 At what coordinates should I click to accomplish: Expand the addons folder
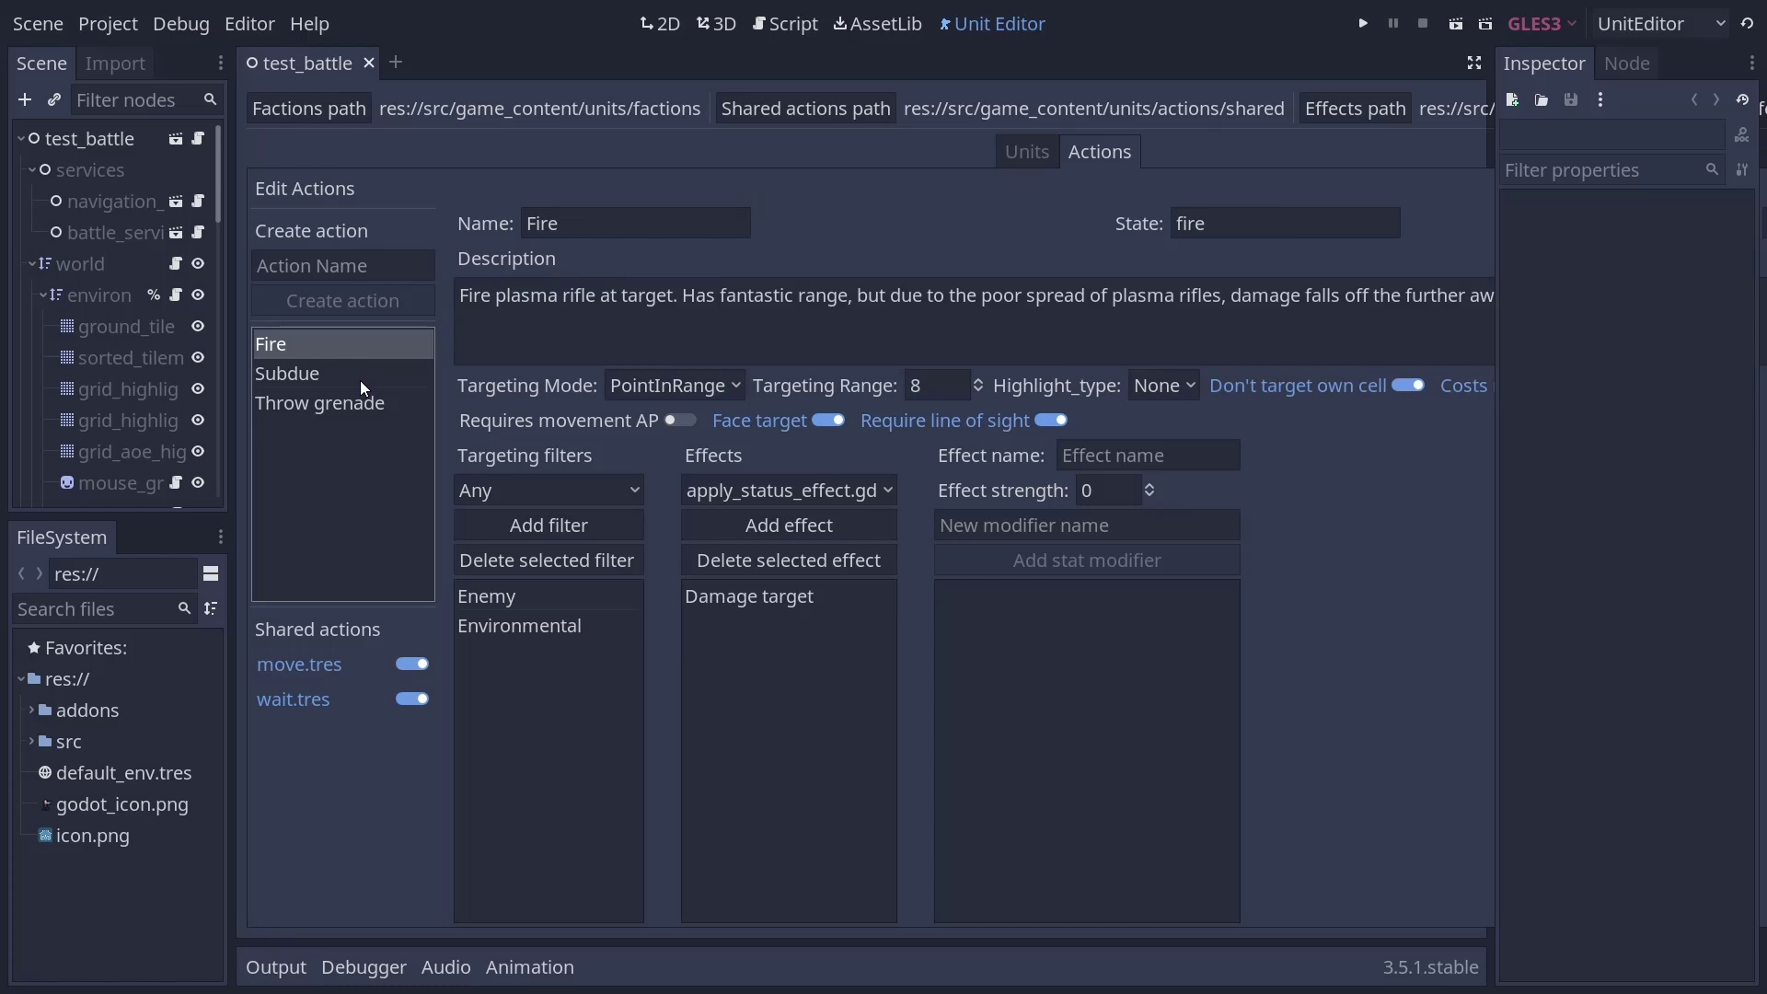[31, 711]
